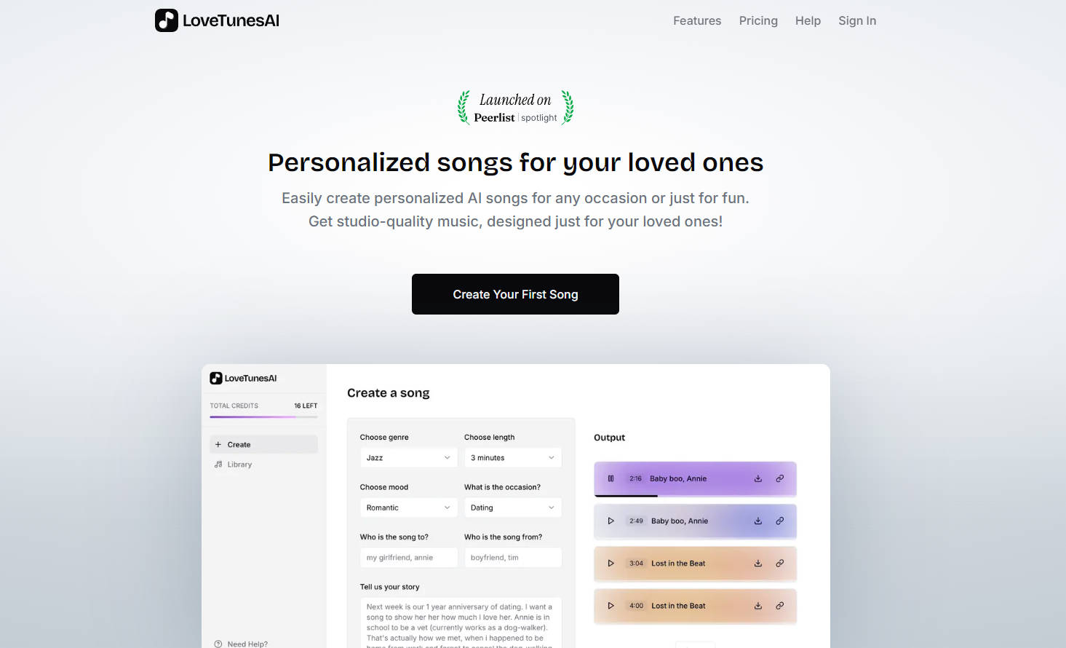Image resolution: width=1066 pixels, height=648 pixels.
Task: Play the 4:00 Lost in the Beat track
Action: (611, 606)
